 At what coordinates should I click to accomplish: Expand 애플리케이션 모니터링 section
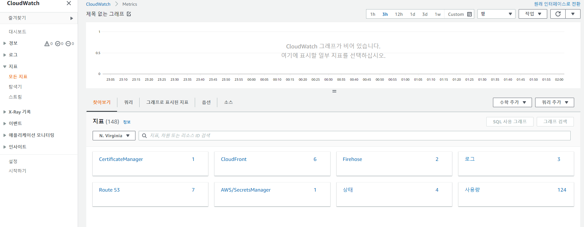click(4, 135)
